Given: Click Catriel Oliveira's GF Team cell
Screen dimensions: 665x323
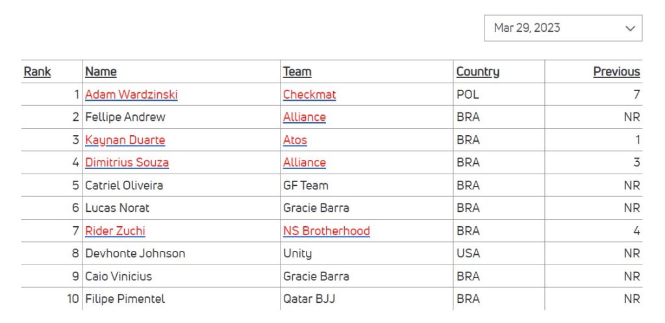Looking at the screenshot, I should (305, 185).
